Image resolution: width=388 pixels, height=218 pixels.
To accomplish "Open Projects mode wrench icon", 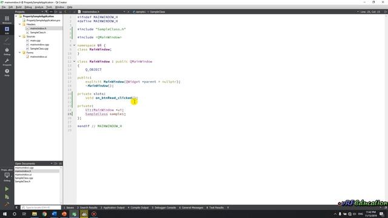I will click(x=7, y=62).
